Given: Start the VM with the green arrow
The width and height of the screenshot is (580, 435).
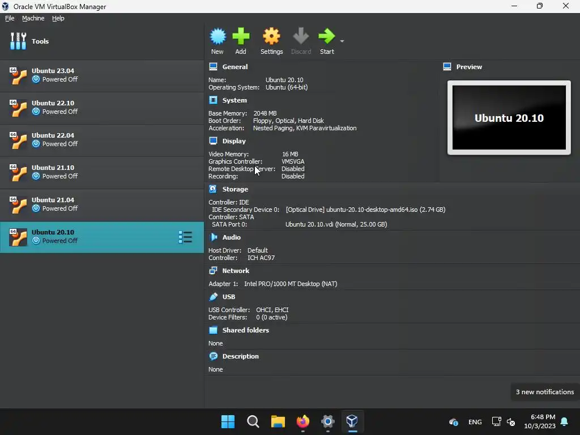Looking at the screenshot, I should (x=327, y=36).
